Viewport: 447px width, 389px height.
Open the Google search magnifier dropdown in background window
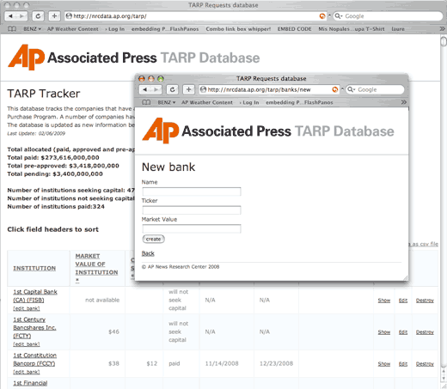click(339, 16)
